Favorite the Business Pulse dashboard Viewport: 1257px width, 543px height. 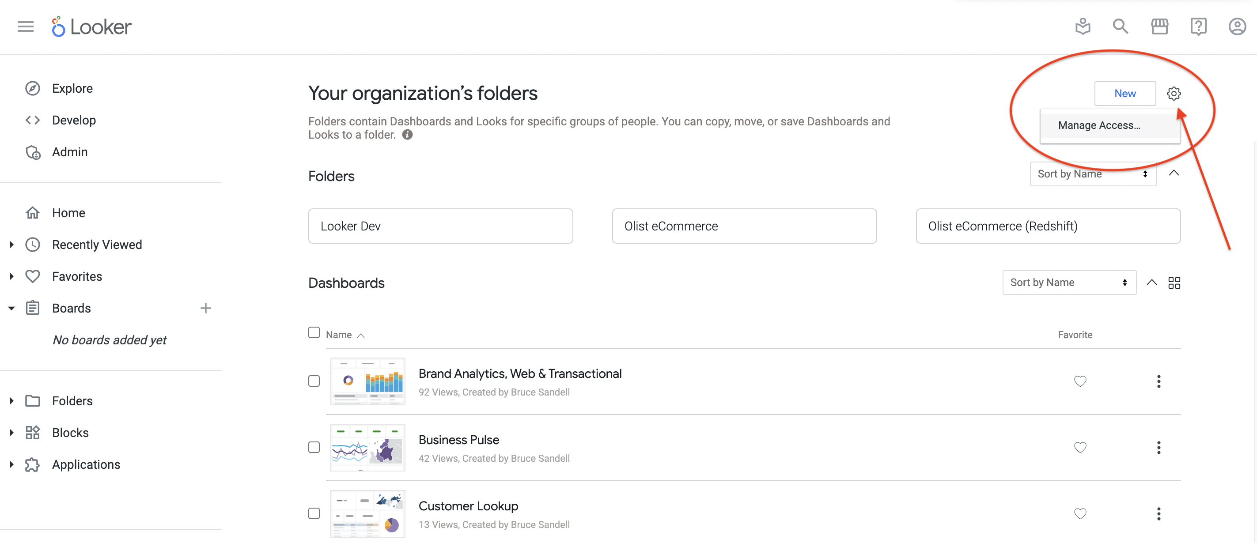tap(1080, 447)
